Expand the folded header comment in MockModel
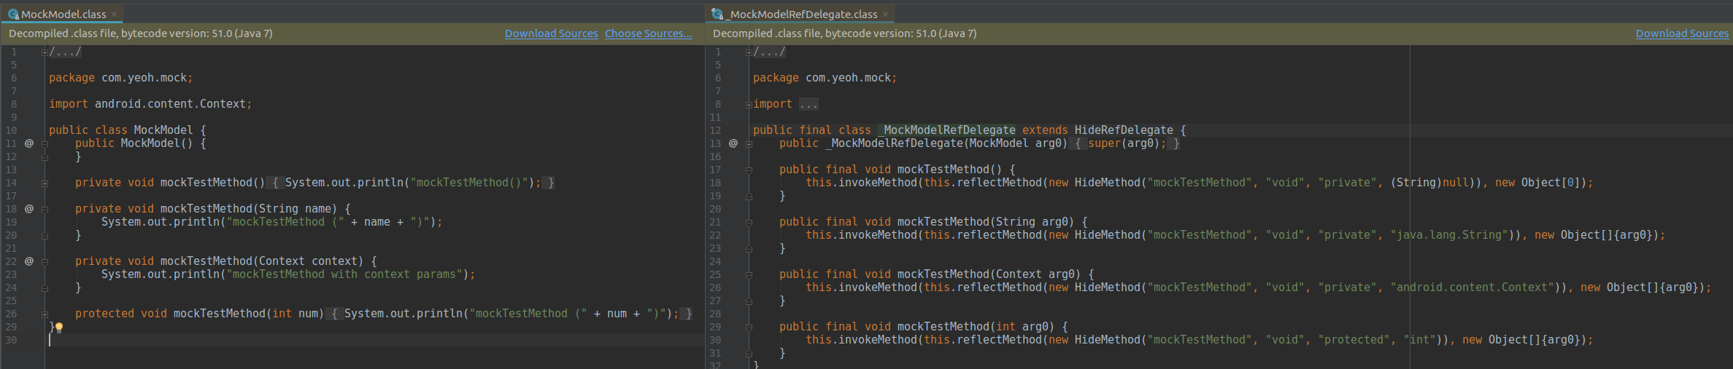This screenshot has width=1733, height=369. (45, 52)
